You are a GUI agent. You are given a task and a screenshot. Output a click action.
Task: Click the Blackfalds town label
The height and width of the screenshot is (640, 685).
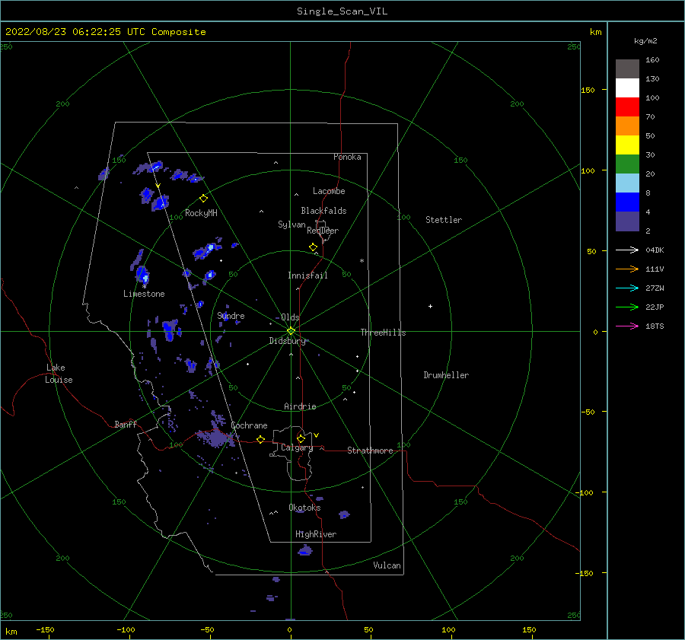pyautogui.click(x=323, y=211)
